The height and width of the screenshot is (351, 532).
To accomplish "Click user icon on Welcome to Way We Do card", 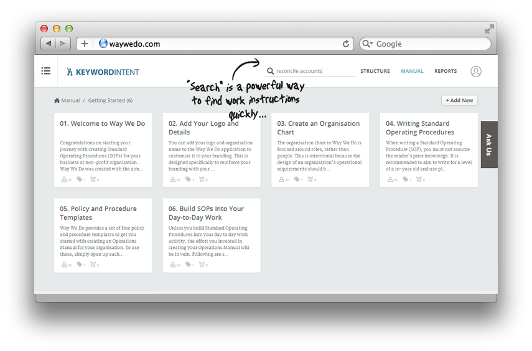I will (x=64, y=179).
